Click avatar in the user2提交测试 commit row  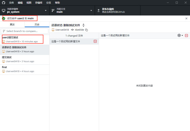click(3, 42)
